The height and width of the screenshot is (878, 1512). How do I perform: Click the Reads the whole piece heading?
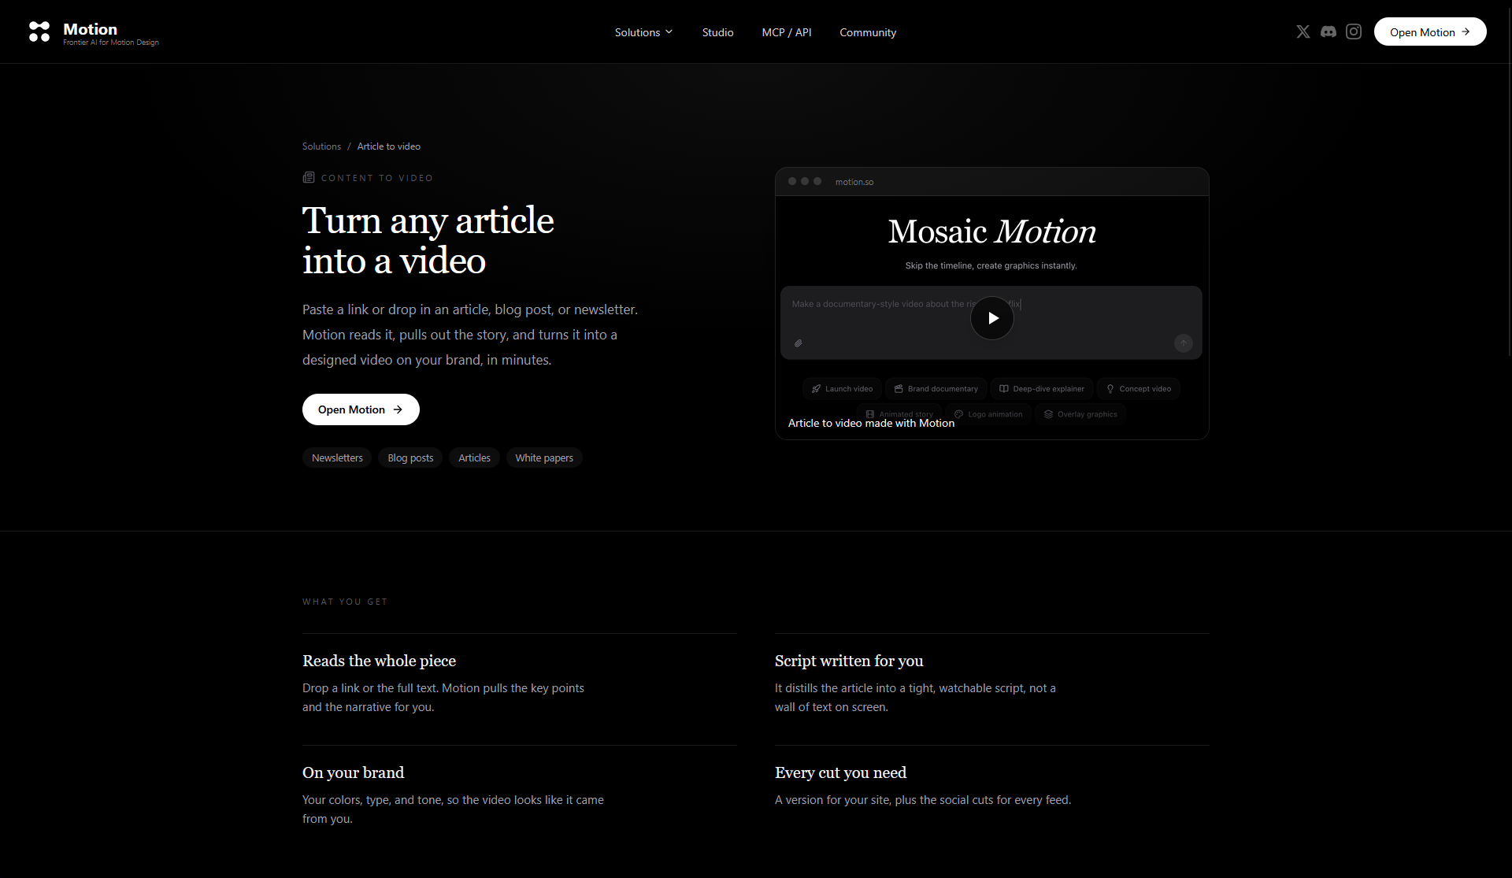pos(379,661)
